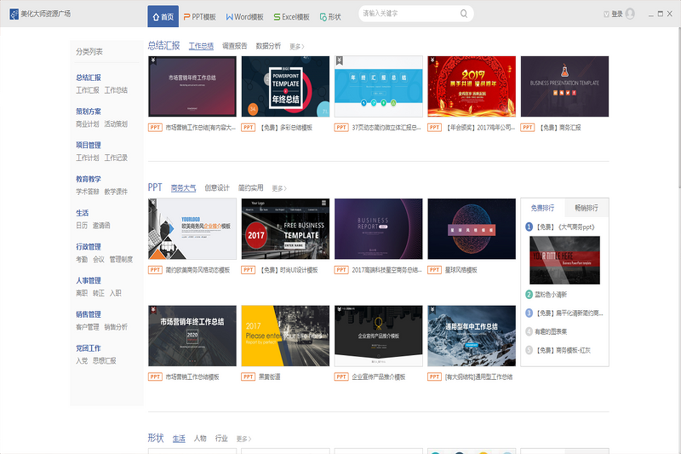681x454 pixels.
Task: Expand 更多 in the 形状 section
Action: click(243, 439)
